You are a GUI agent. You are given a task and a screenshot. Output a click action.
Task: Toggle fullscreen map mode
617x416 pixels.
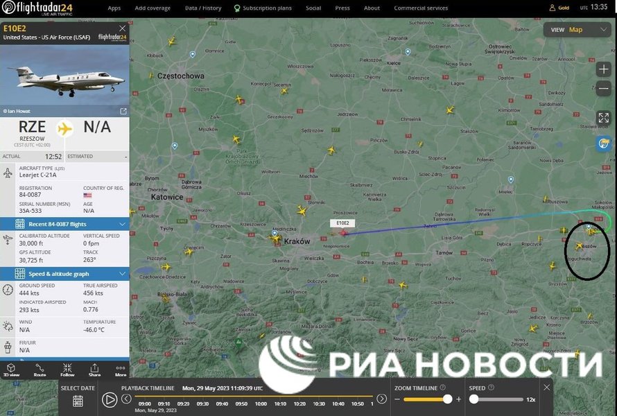pyautogui.click(x=603, y=118)
